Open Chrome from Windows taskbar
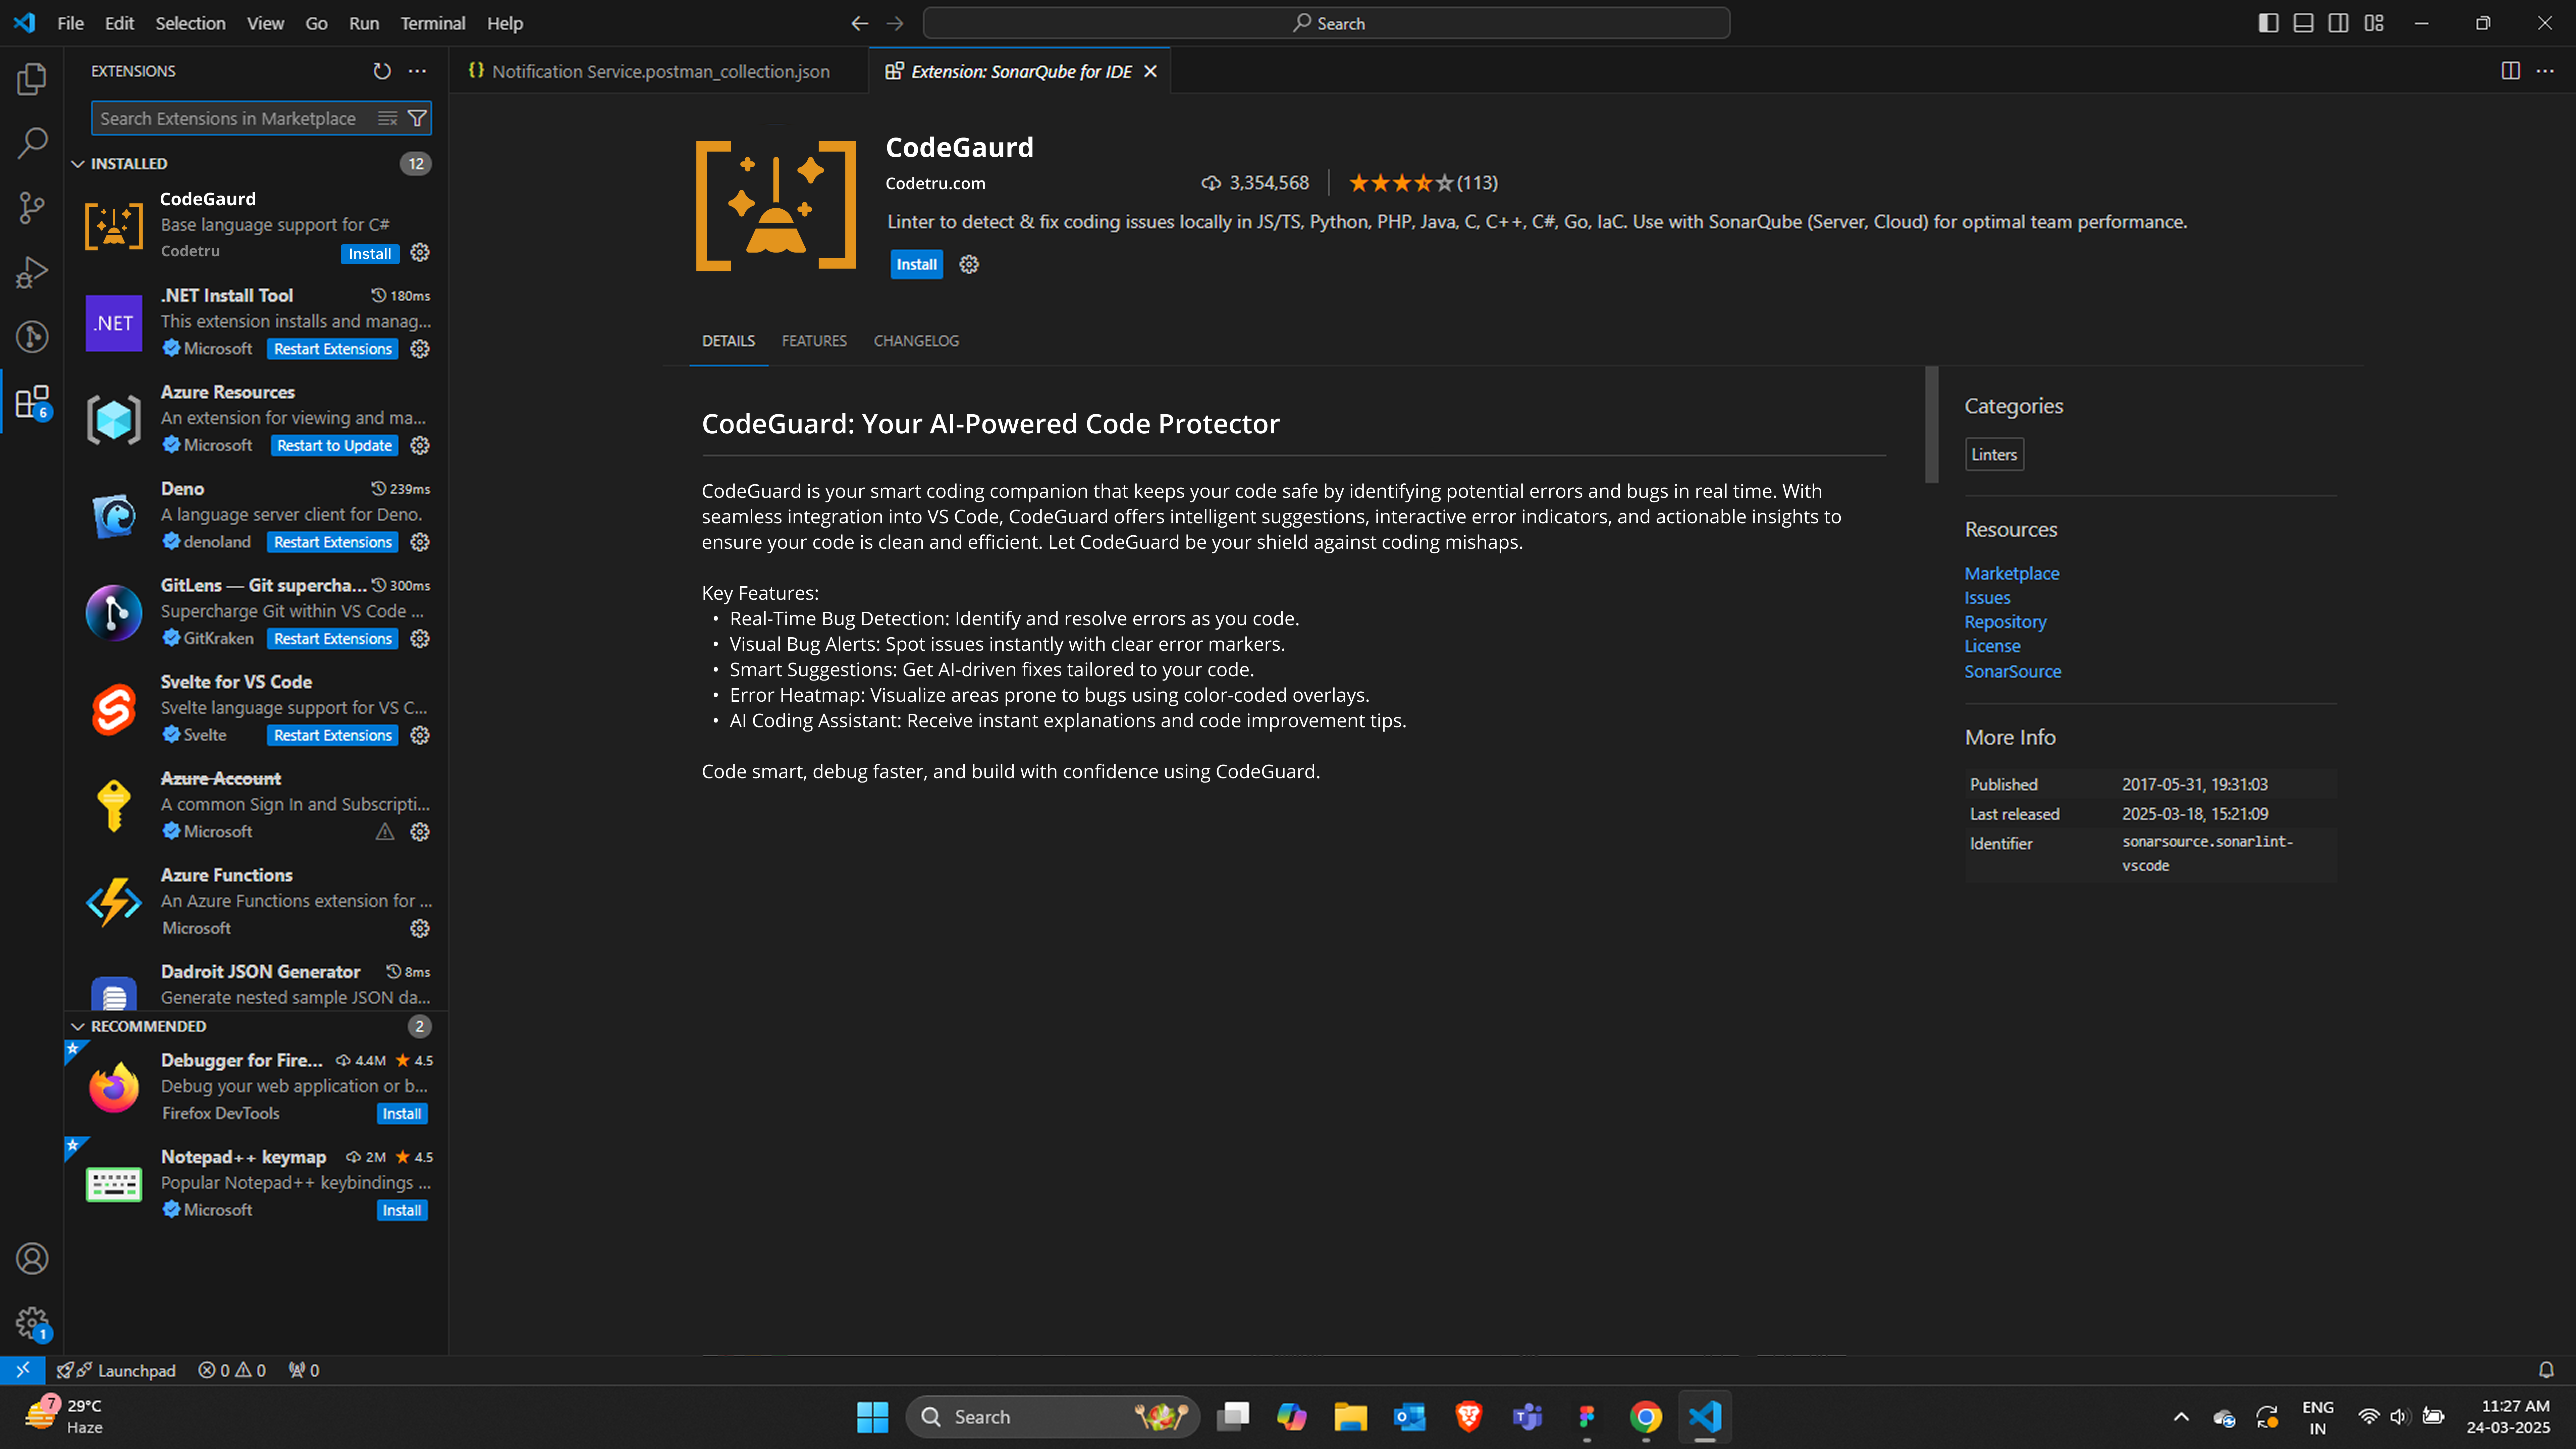Screen dimensions: 2576x1449 [1646, 1417]
